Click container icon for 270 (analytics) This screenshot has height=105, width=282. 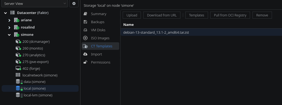pos(18,55)
